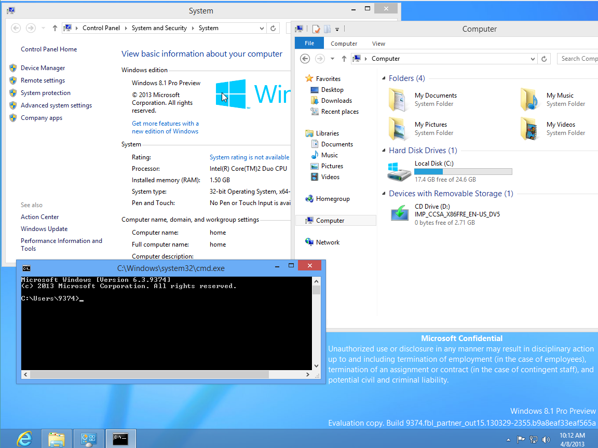The width and height of the screenshot is (598, 448).
Task: Click the volume icon in the system tray
Action: point(547,439)
